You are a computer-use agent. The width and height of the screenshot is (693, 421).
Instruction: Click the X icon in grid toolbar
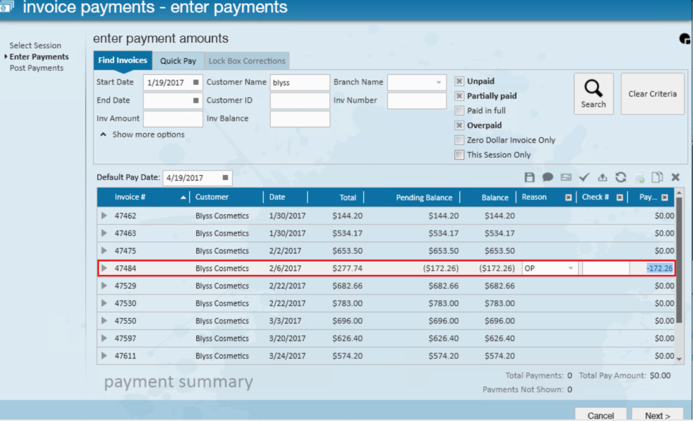point(675,177)
